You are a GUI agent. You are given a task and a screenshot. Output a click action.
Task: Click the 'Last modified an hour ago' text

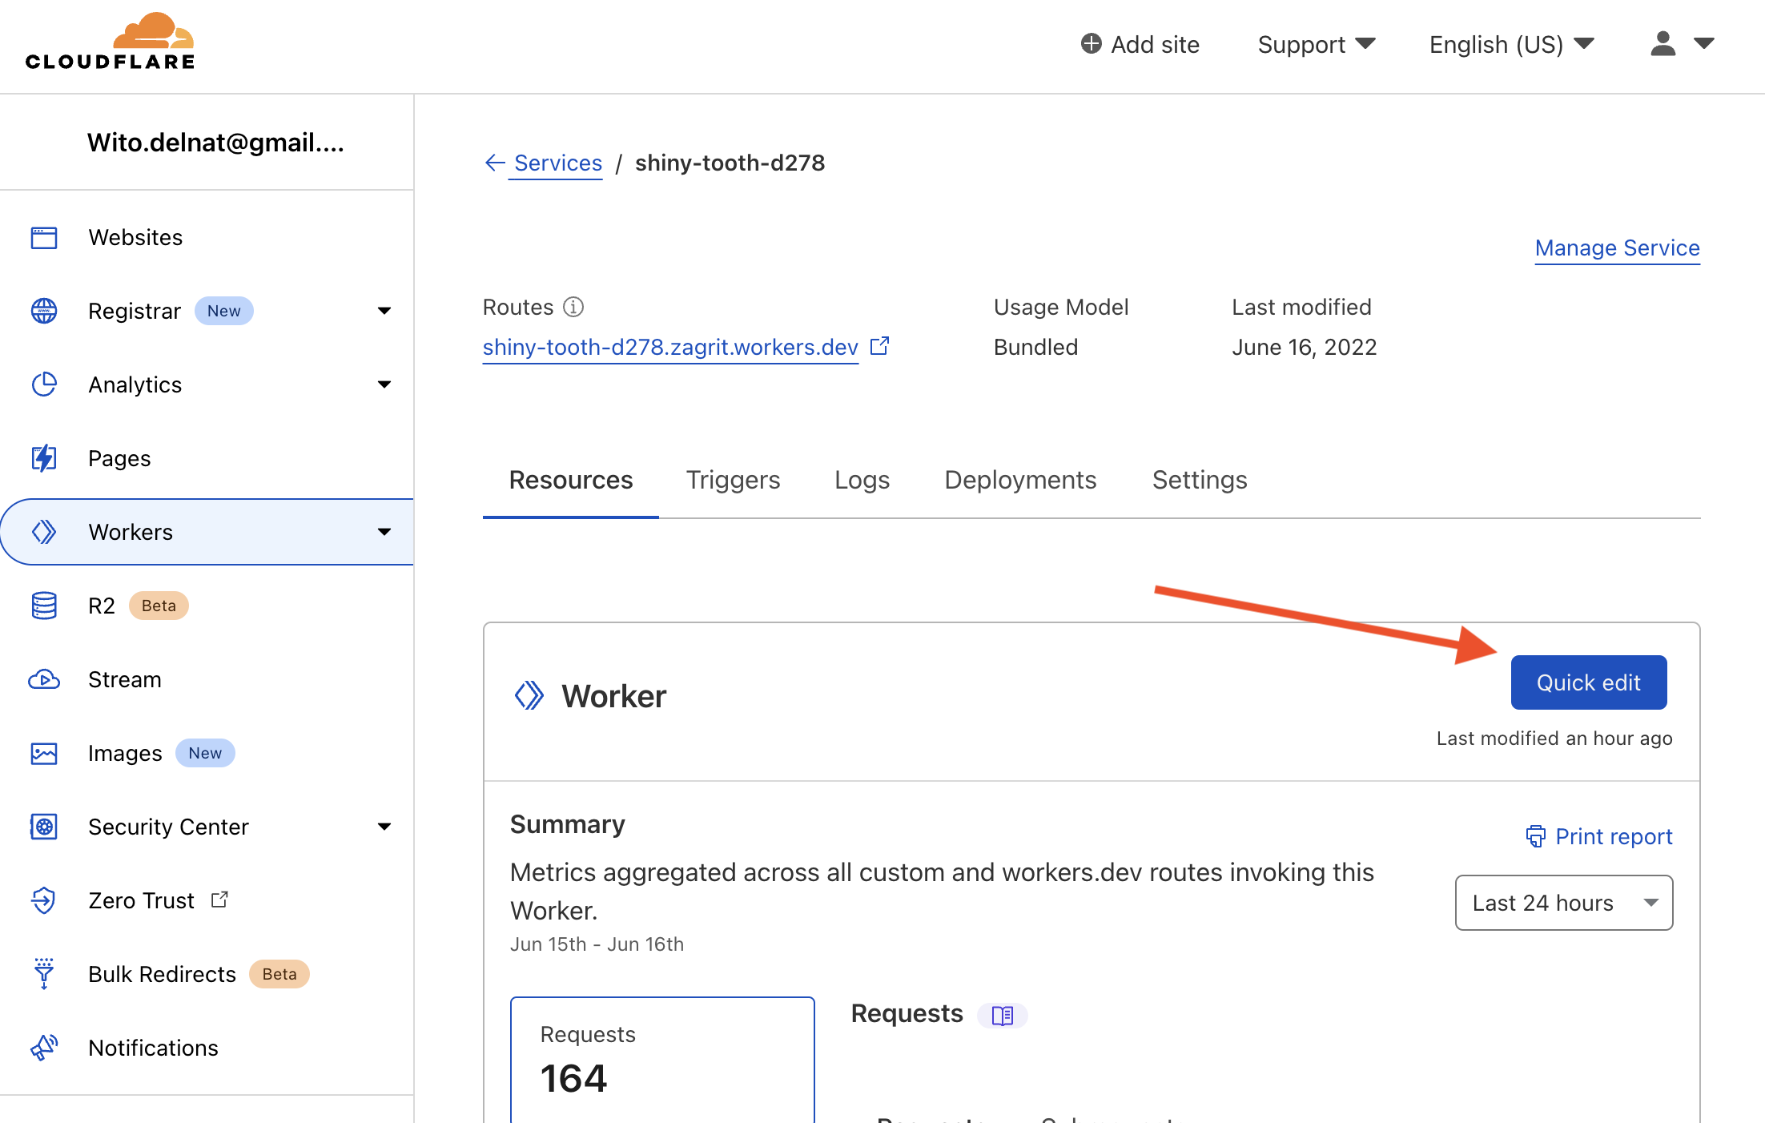(1554, 738)
